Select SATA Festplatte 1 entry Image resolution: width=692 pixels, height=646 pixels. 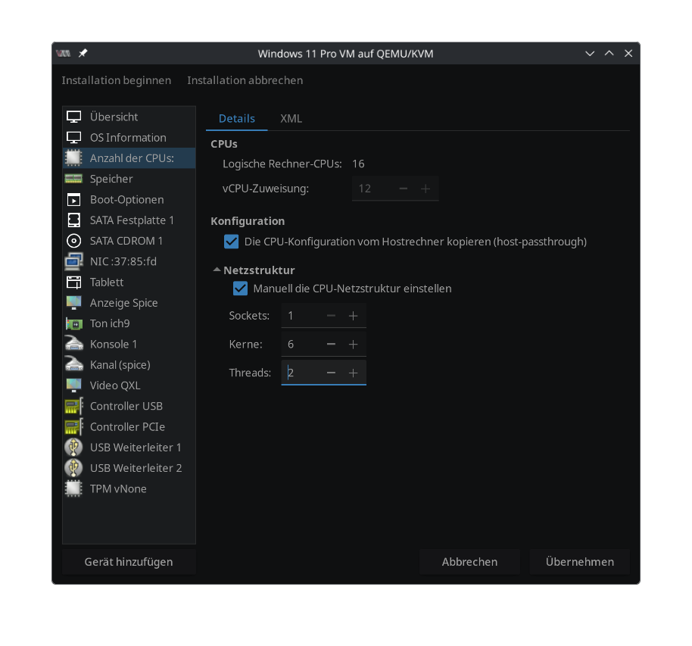point(129,220)
